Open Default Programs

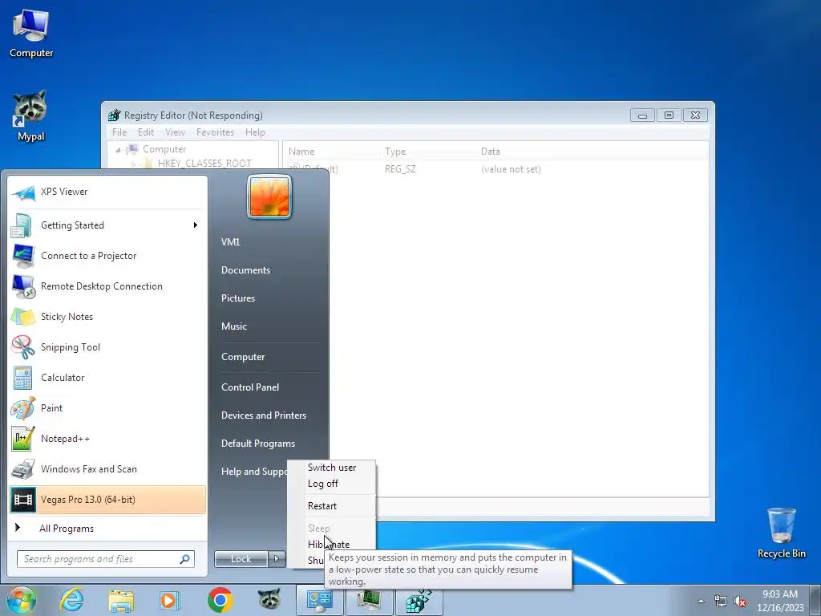[258, 443]
